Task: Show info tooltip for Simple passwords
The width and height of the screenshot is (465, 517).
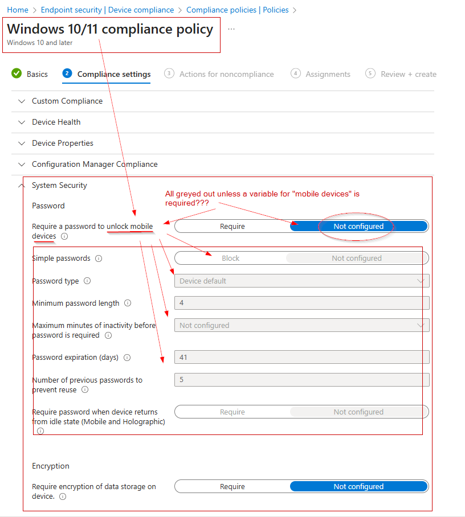Action: pyautogui.click(x=99, y=258)
